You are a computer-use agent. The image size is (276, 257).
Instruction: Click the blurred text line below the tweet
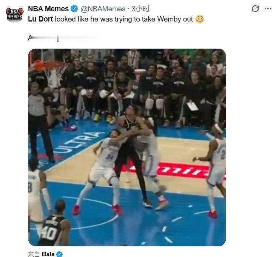pyautogui.click(x=63, y=38)
